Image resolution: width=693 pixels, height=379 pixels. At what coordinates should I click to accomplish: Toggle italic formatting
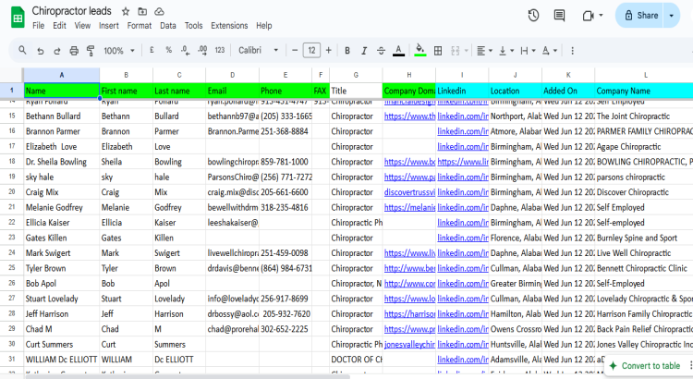(x=365, y=50)
